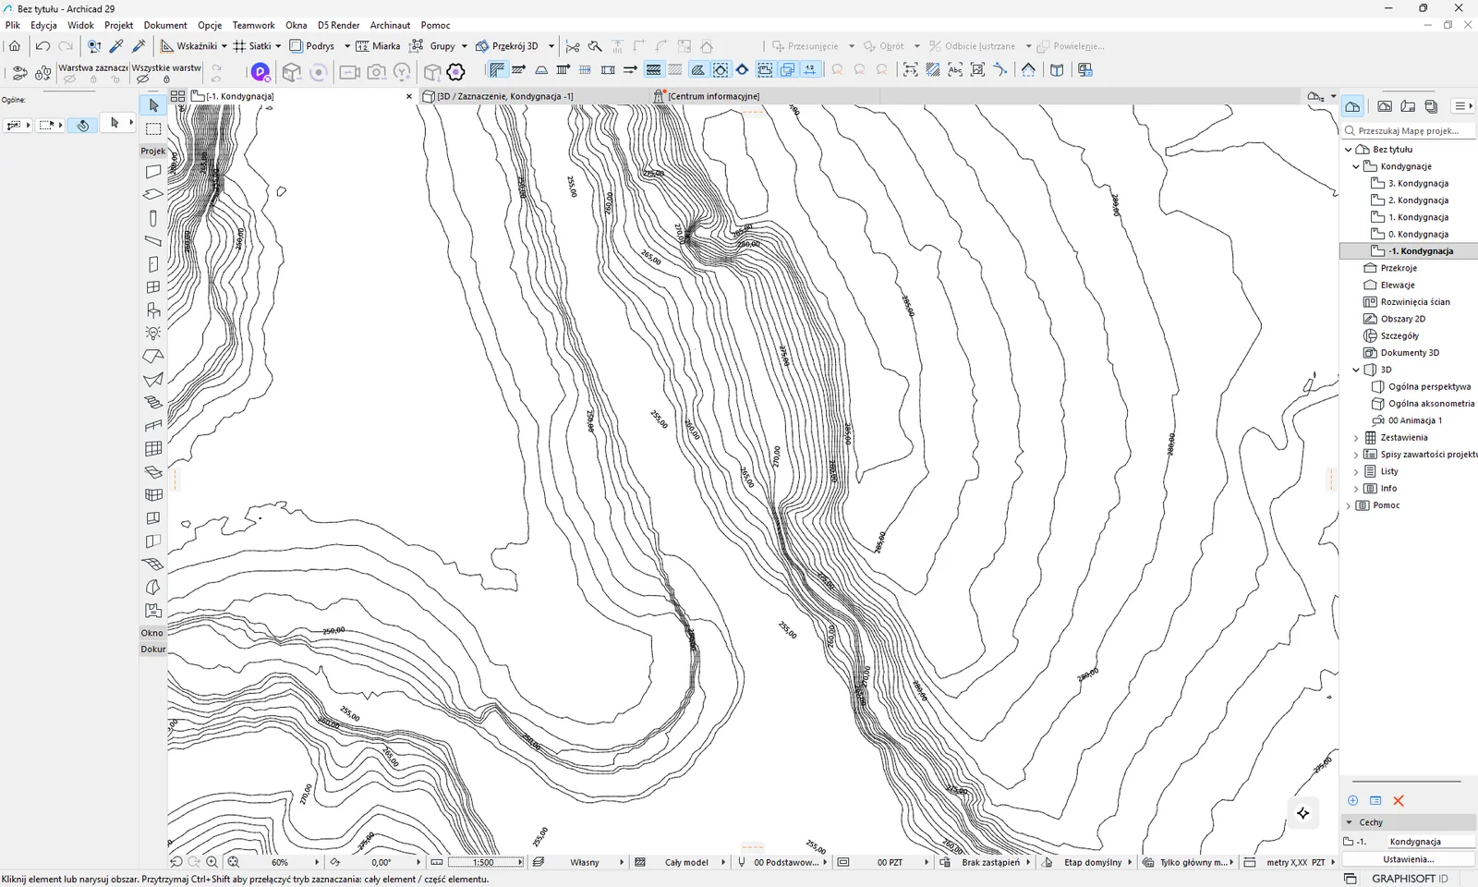Open the Projekt menu
Viewport: 1478px width, 887px height.
pyautogui.click(x=118, y=25)
